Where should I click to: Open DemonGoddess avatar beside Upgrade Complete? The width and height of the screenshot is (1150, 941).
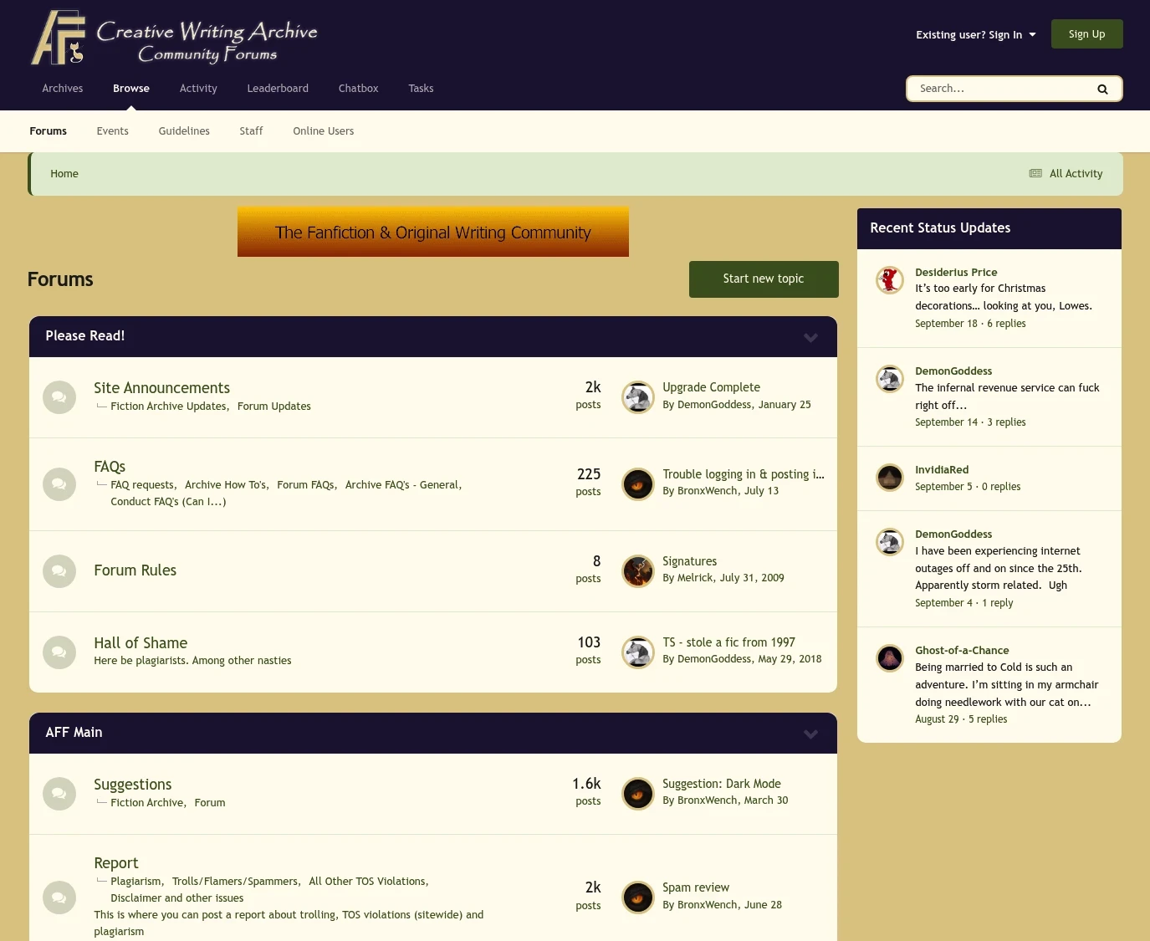click(638, 397)
